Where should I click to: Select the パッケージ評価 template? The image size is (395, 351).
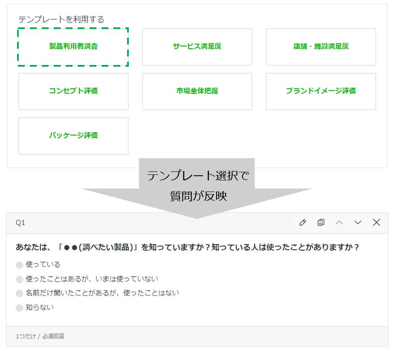click(x=73, y=136)
